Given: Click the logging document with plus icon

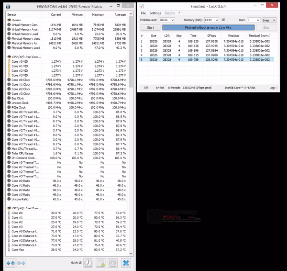Looking at the screenshot, I should pyautogui.click(x=100, y=263).
